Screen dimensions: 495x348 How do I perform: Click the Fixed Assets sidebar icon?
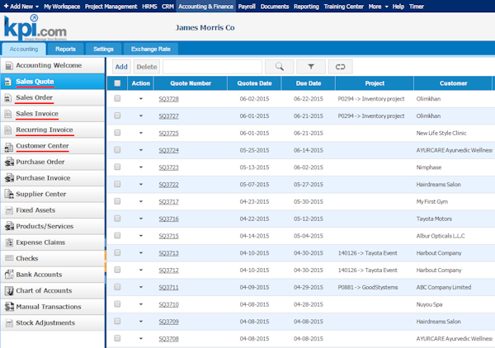pos(9,210)
